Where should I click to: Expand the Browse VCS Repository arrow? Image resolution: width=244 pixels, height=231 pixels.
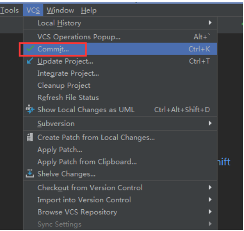[x=210, y=212]
